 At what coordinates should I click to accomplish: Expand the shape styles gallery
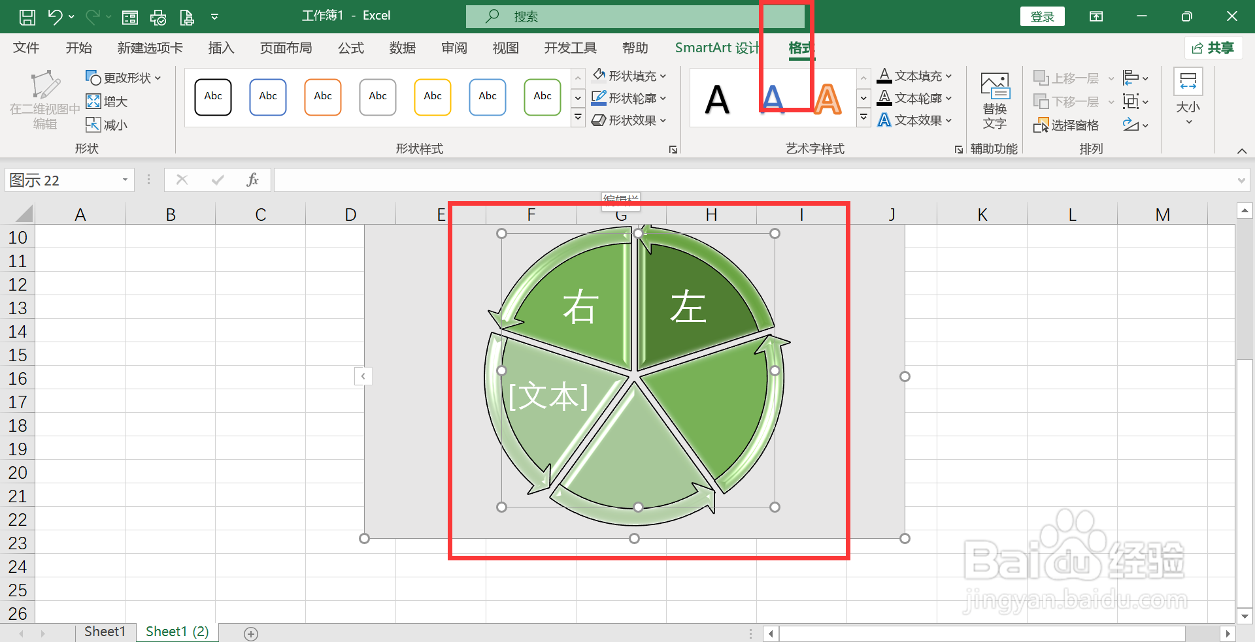pos(578,118)
